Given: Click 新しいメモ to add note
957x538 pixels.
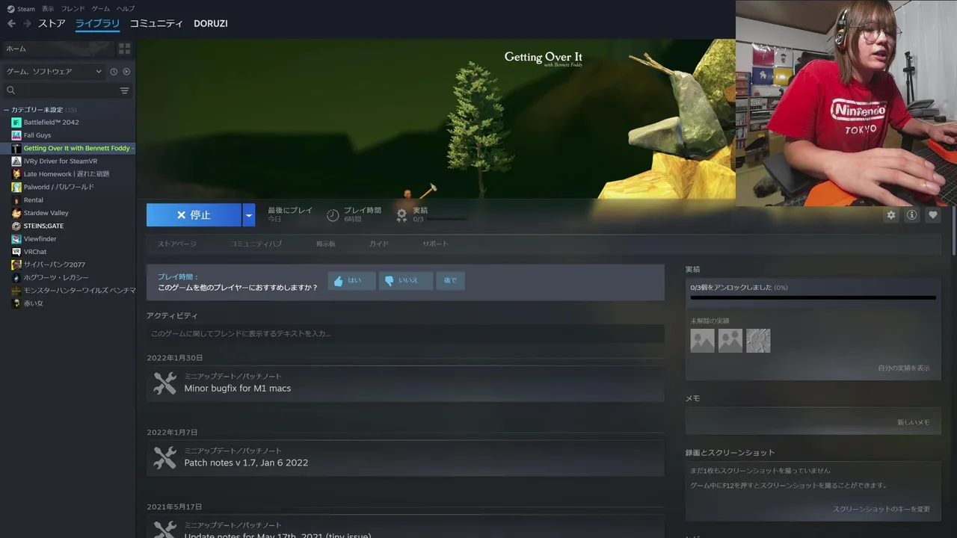Looking at the screenshot, I should click(914, 422).
